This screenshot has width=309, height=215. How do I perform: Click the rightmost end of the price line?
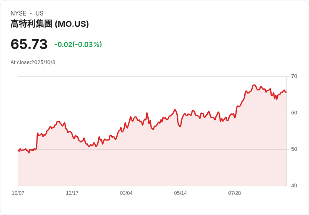pos(286,92)
